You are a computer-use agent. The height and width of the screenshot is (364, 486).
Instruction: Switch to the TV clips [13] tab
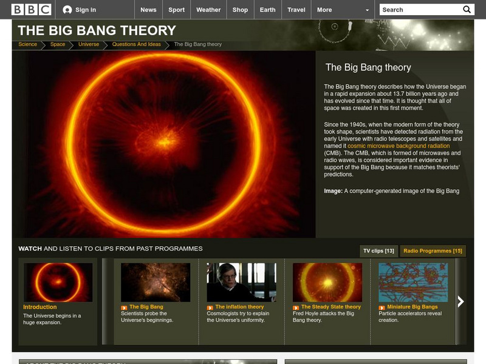(378, 251)
